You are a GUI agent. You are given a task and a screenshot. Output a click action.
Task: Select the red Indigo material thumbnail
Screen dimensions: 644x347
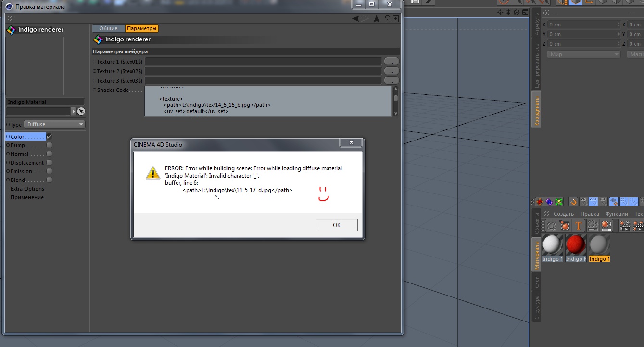(x=576, y=245)
